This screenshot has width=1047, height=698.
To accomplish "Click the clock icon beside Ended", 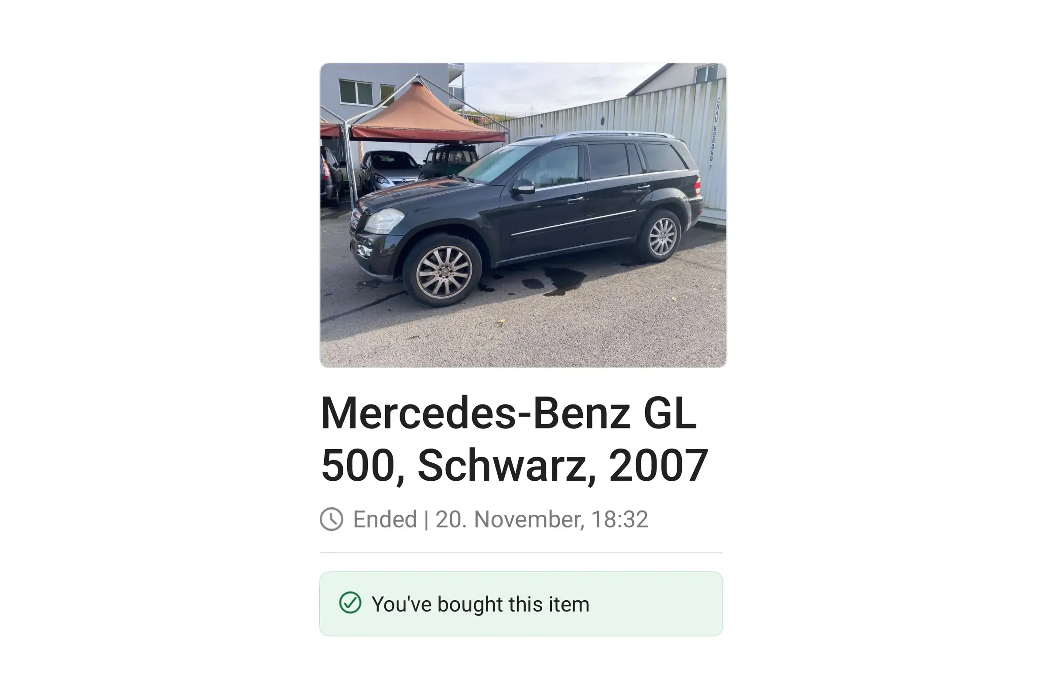I will pos(331,519).
